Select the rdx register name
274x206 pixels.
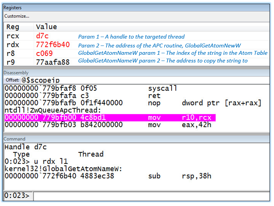pos(12,45)
